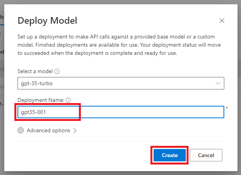Click the Advanced options gear icon
This screenshot has height=175, width=241.
point(21,130)
